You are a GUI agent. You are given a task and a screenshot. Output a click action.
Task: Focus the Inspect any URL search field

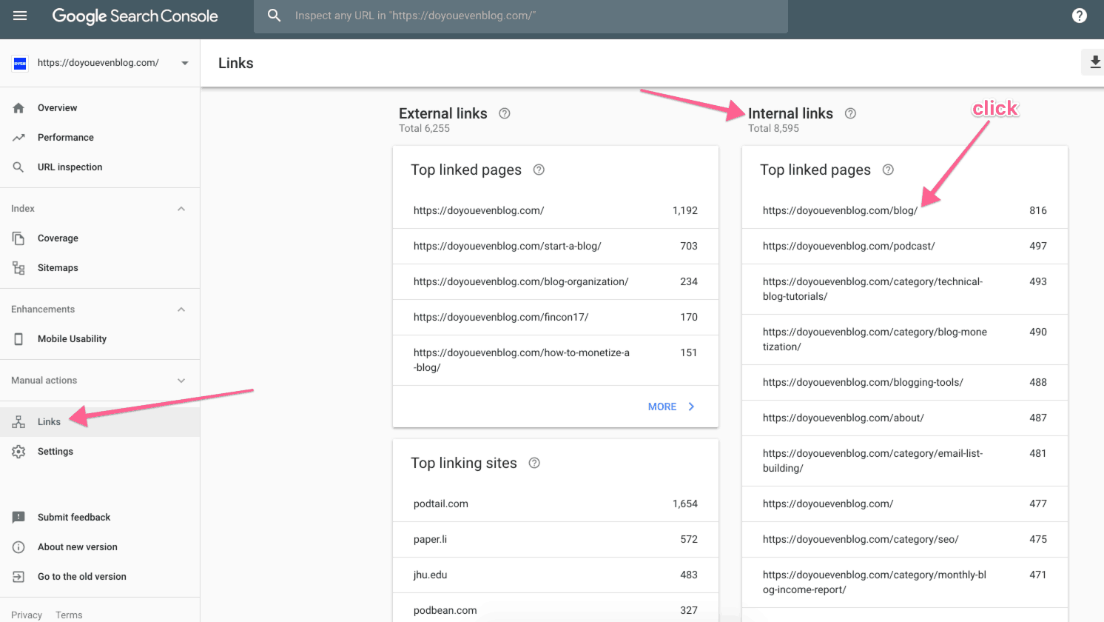click(521, 16)
